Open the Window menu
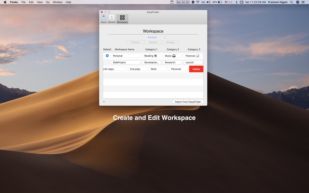Screen dimensions: 309x193 click(x=58, y=2)
